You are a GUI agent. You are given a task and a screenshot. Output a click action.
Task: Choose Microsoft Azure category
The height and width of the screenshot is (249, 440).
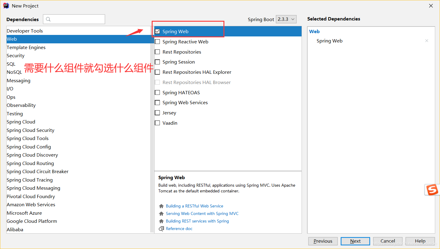(x=78, y=213)
